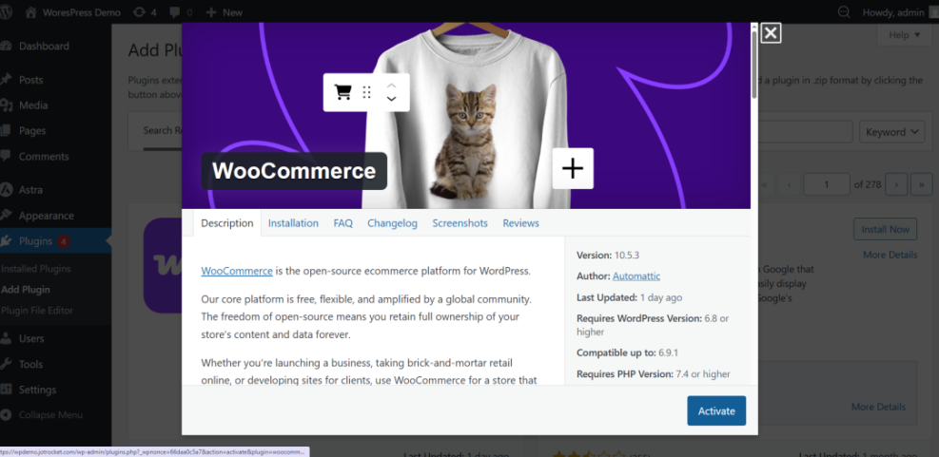Open the Comments sidebar menu
Image resolution: width=939 pixels, height=457 pixels.
click(x=43, y=156)
